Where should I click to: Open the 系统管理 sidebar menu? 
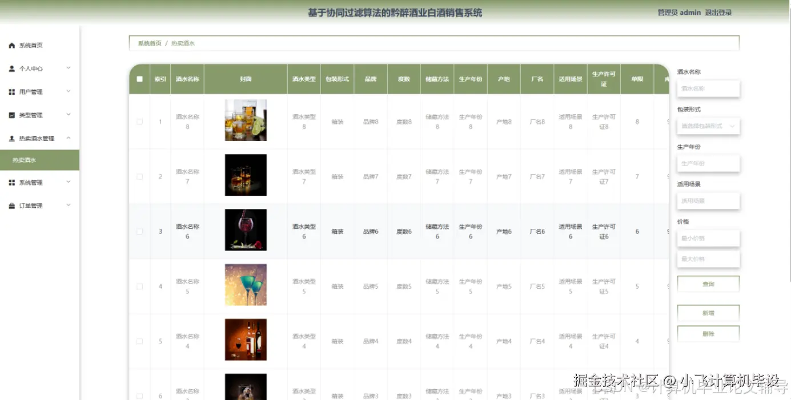39,183
